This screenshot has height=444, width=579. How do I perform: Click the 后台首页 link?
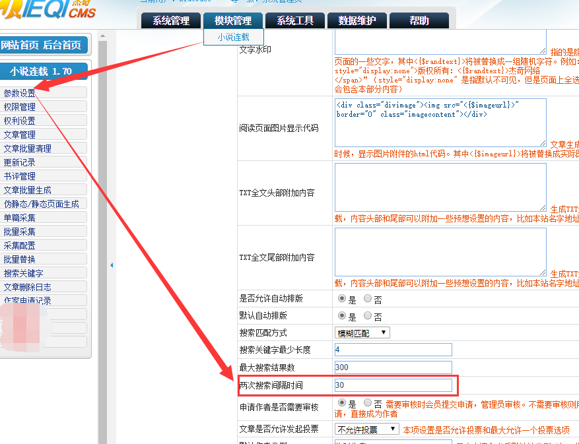[62, 46]
